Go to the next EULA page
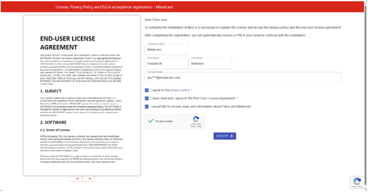Screen dimensions: 368x192 pos(89,178)
